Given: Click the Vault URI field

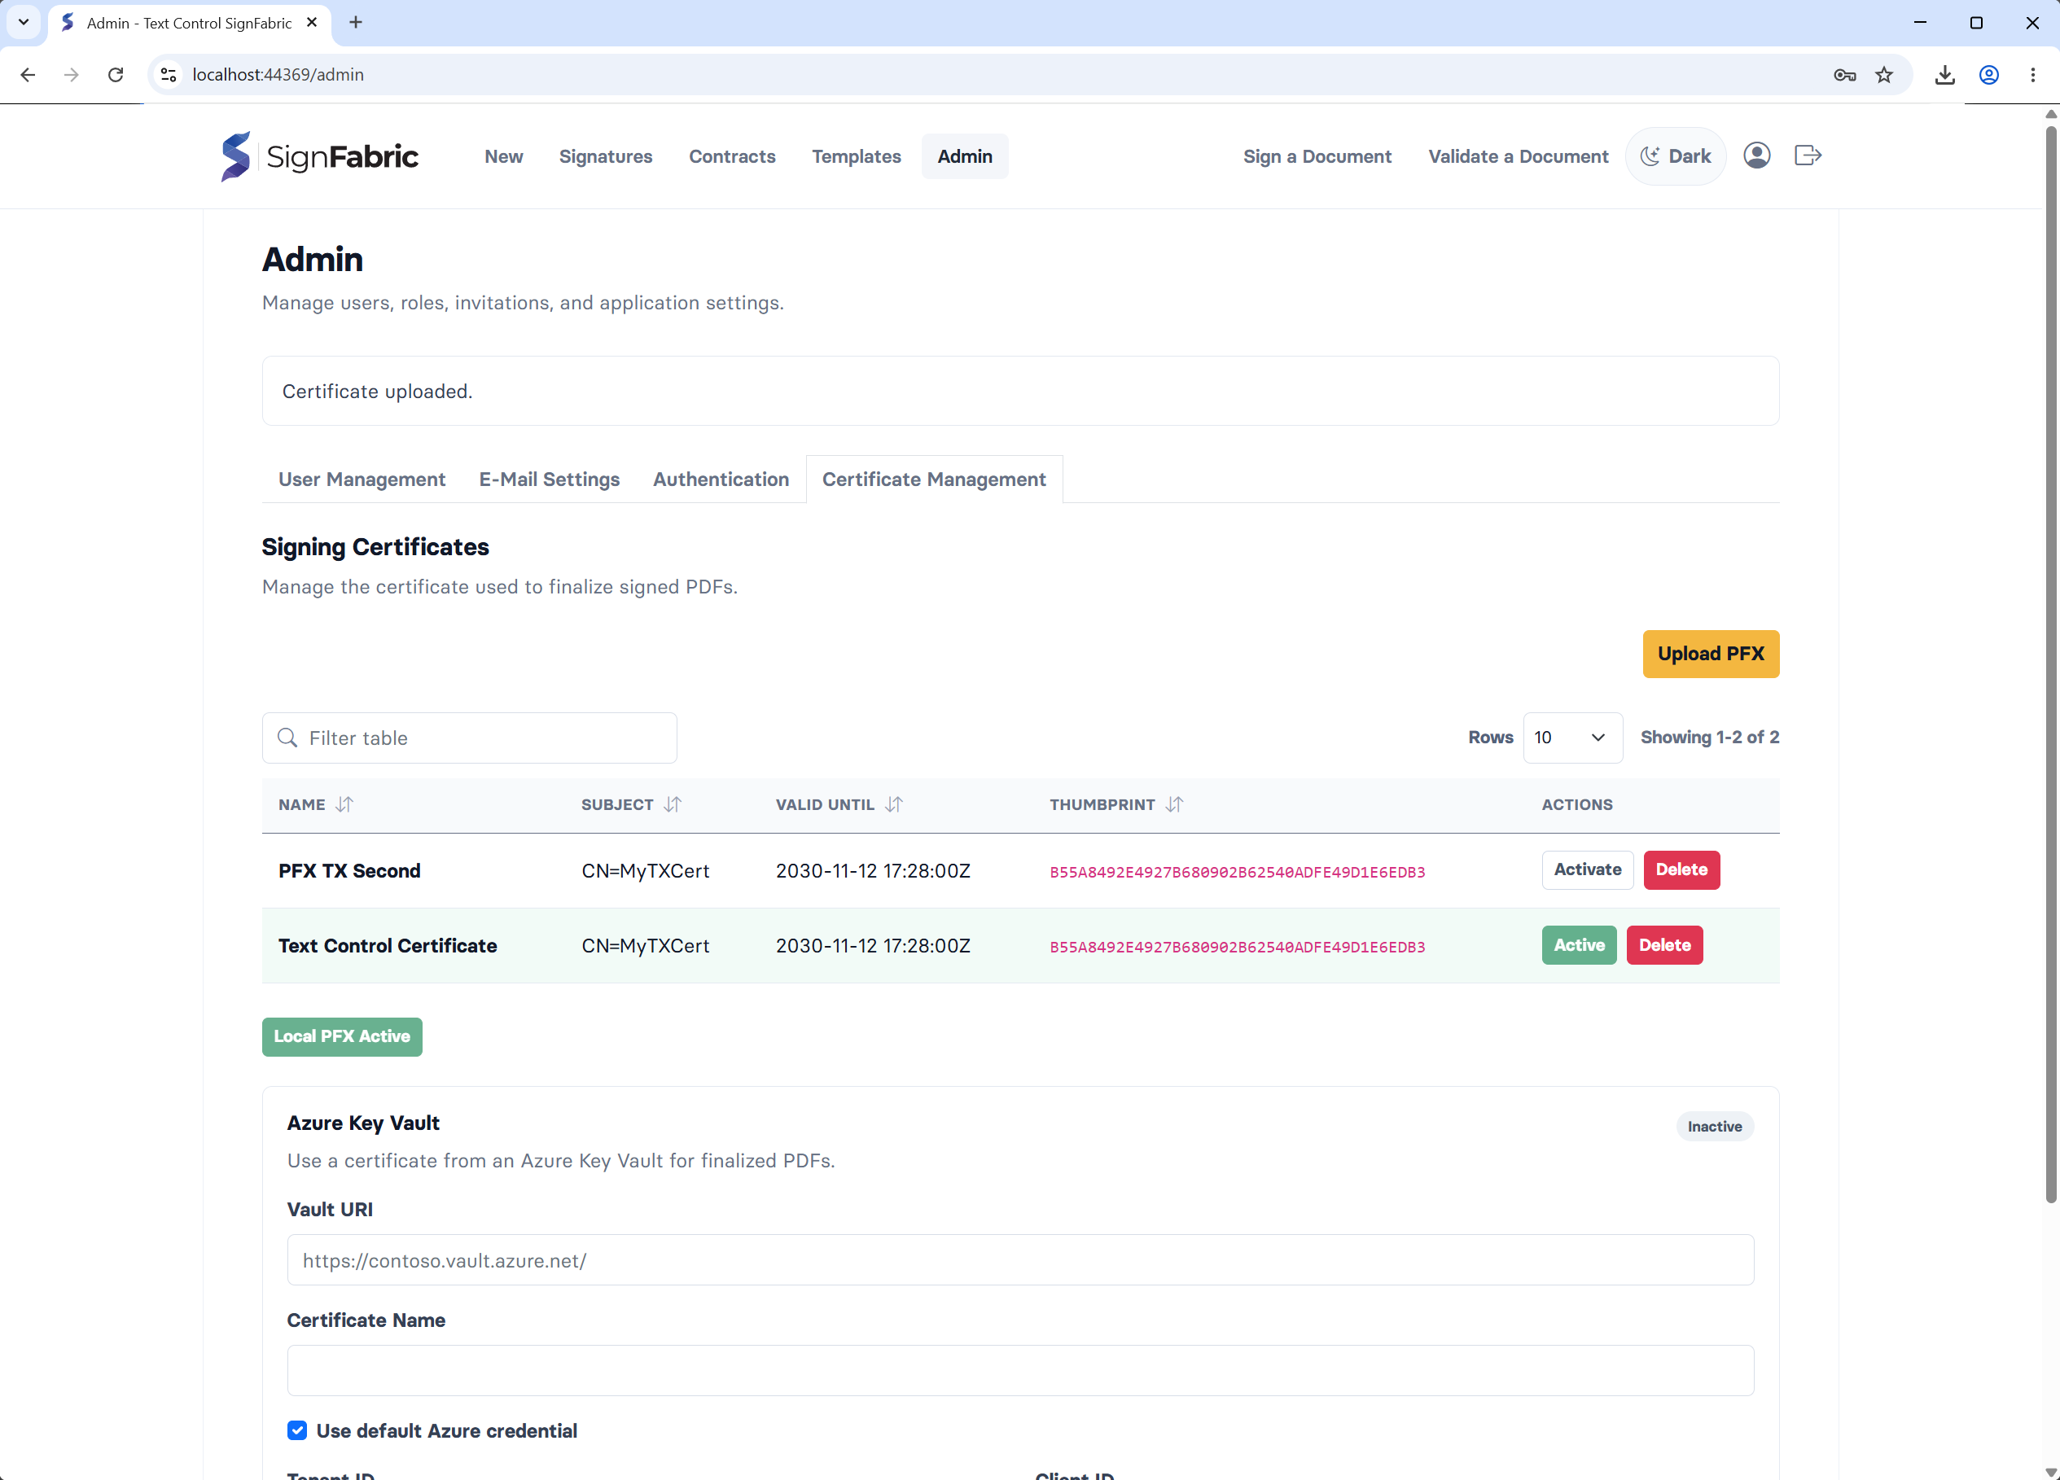Looking at the screenshot, I should 1020,1259.
